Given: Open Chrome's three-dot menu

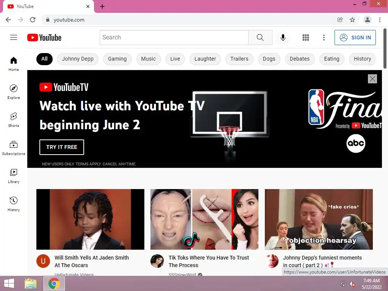Looking at the screenshot, I should 380,20.
